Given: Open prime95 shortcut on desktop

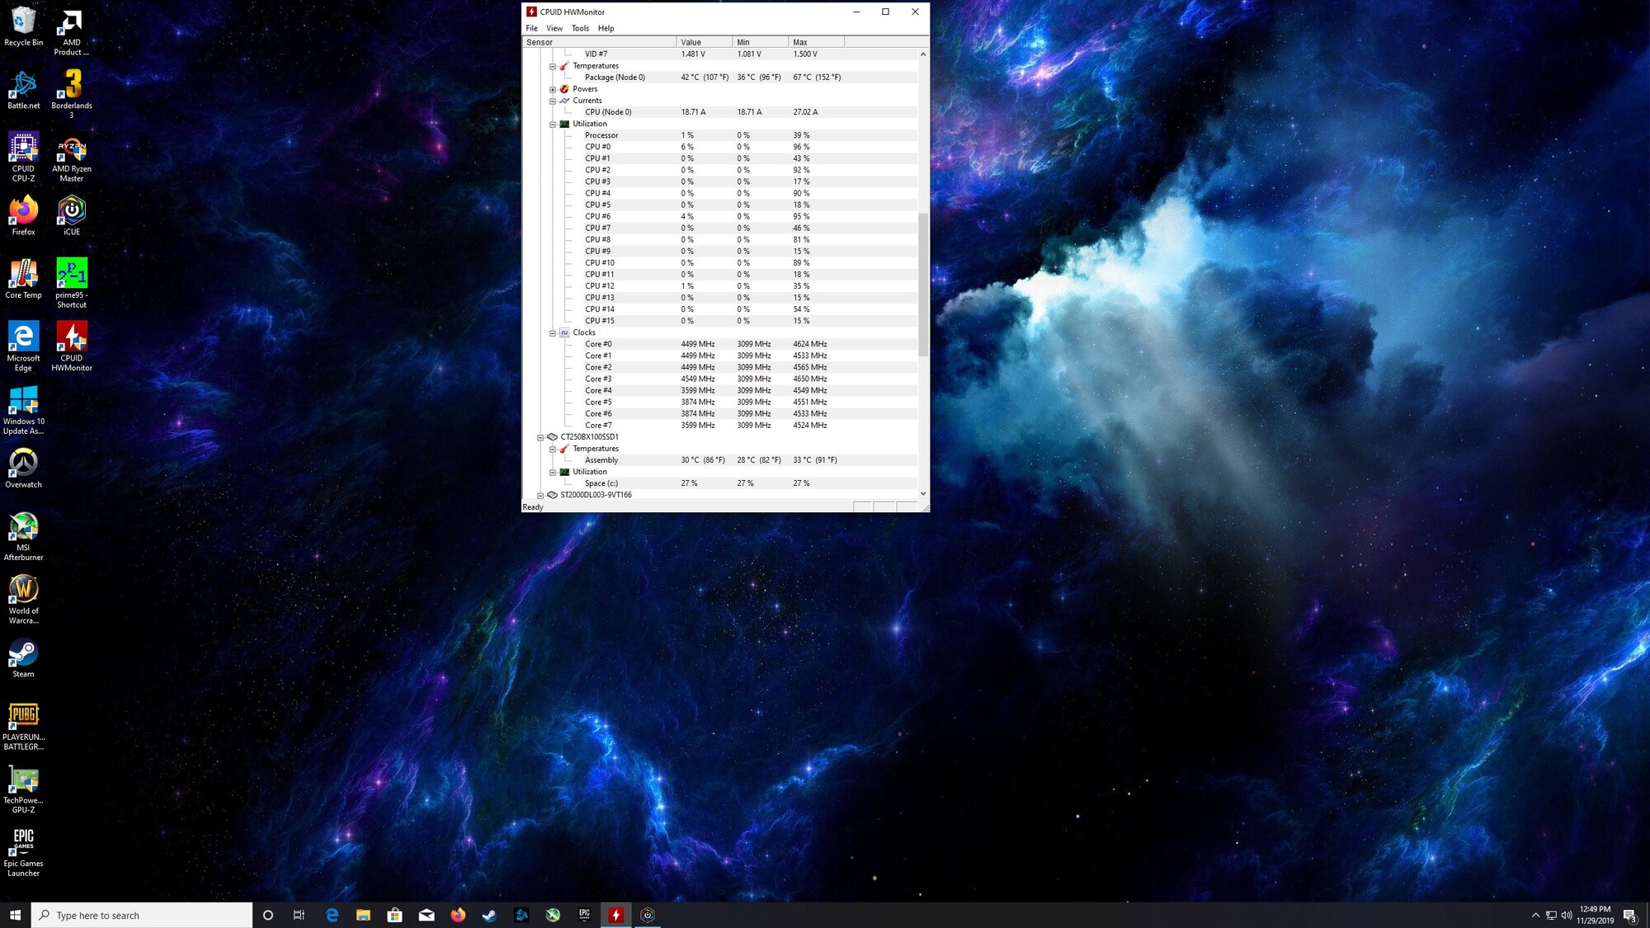Looking at the screenshot, I should point(72,276).
